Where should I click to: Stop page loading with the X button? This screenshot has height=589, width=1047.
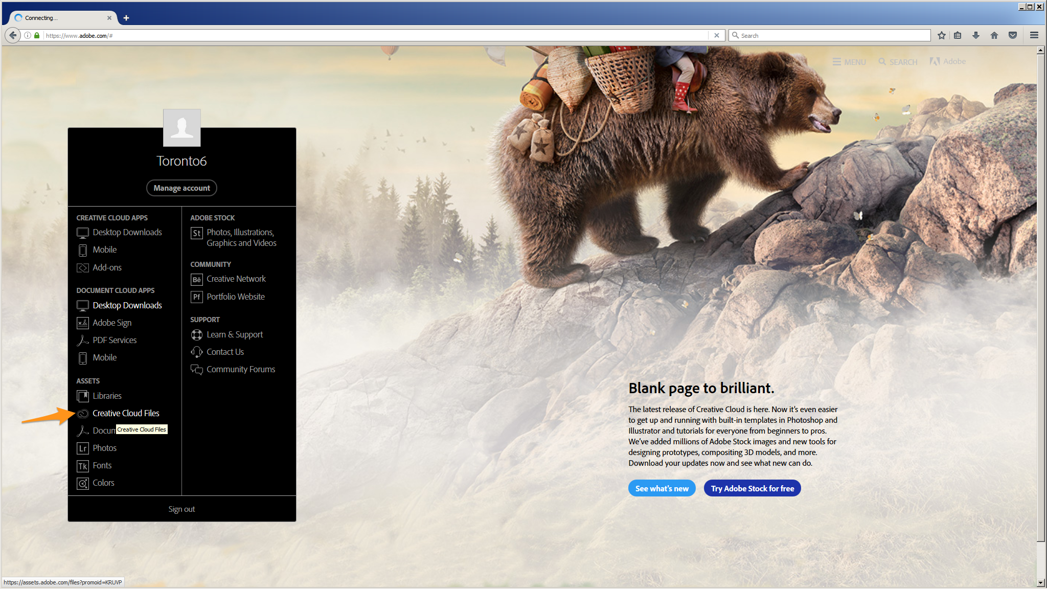[x=716, y=35]
